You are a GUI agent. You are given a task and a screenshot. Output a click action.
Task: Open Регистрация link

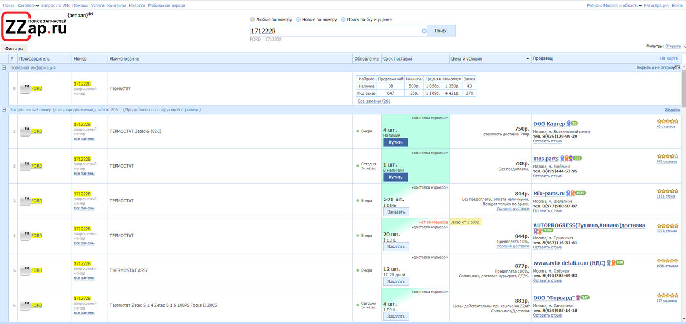[x=657, y=5]
